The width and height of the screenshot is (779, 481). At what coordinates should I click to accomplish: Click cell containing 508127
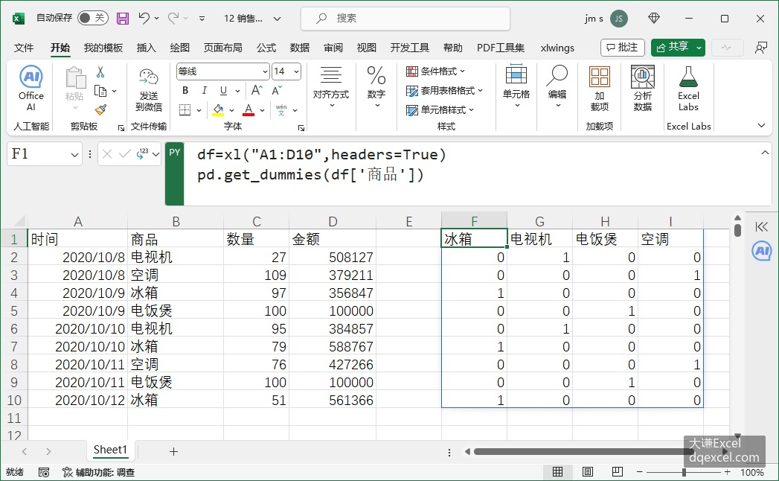[333, 257]
